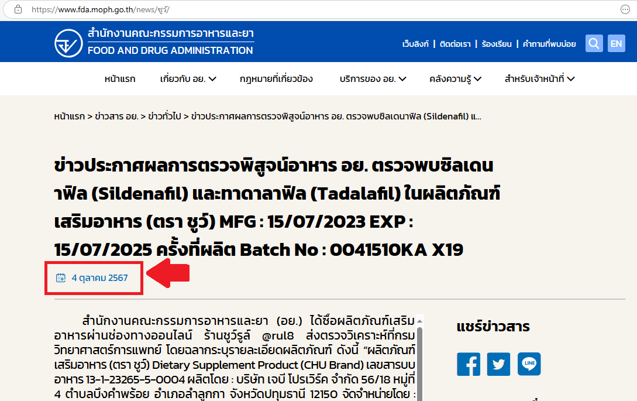Click the article headline text
The height and width of the screenshot is (401, 637).
tap(277, 207)
